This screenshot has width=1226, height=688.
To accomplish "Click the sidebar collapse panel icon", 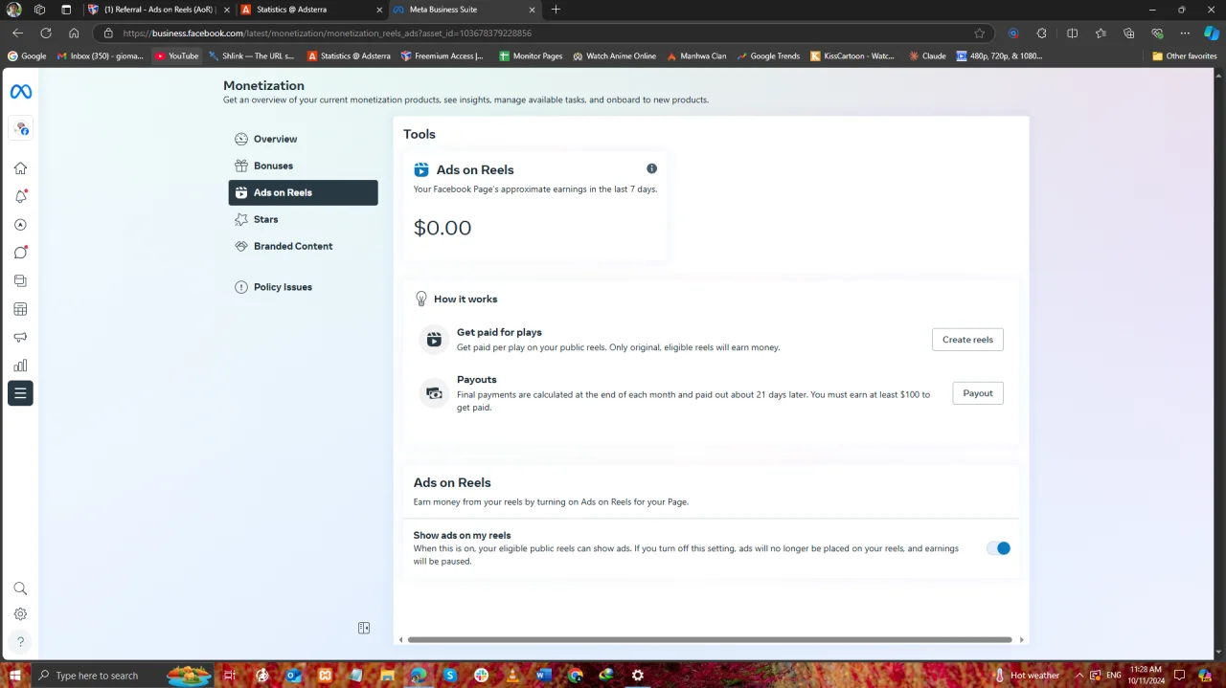I will [364, 629].
